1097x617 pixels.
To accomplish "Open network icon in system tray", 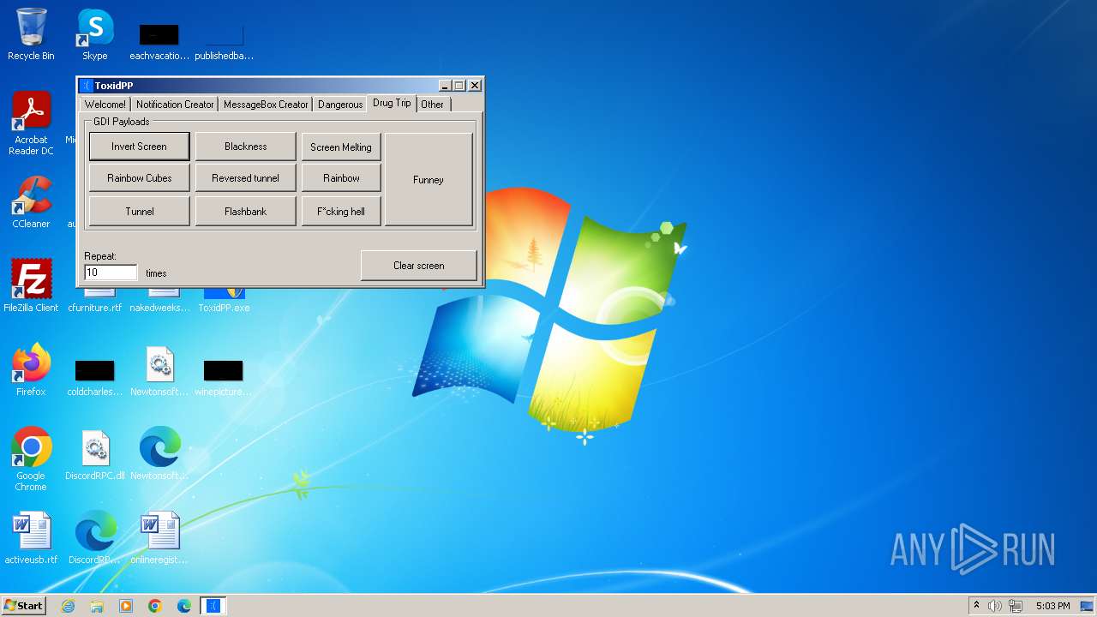I will point(1016,606).
